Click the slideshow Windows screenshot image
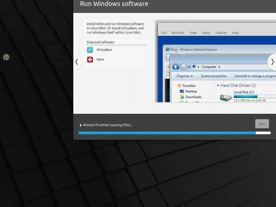The height and width of the screenshot is (207, 276). pyautogui.click(x=216, y=61)
